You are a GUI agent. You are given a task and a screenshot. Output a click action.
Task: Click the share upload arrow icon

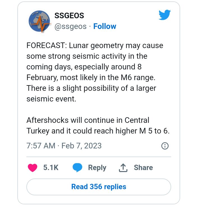pos(123,168)
